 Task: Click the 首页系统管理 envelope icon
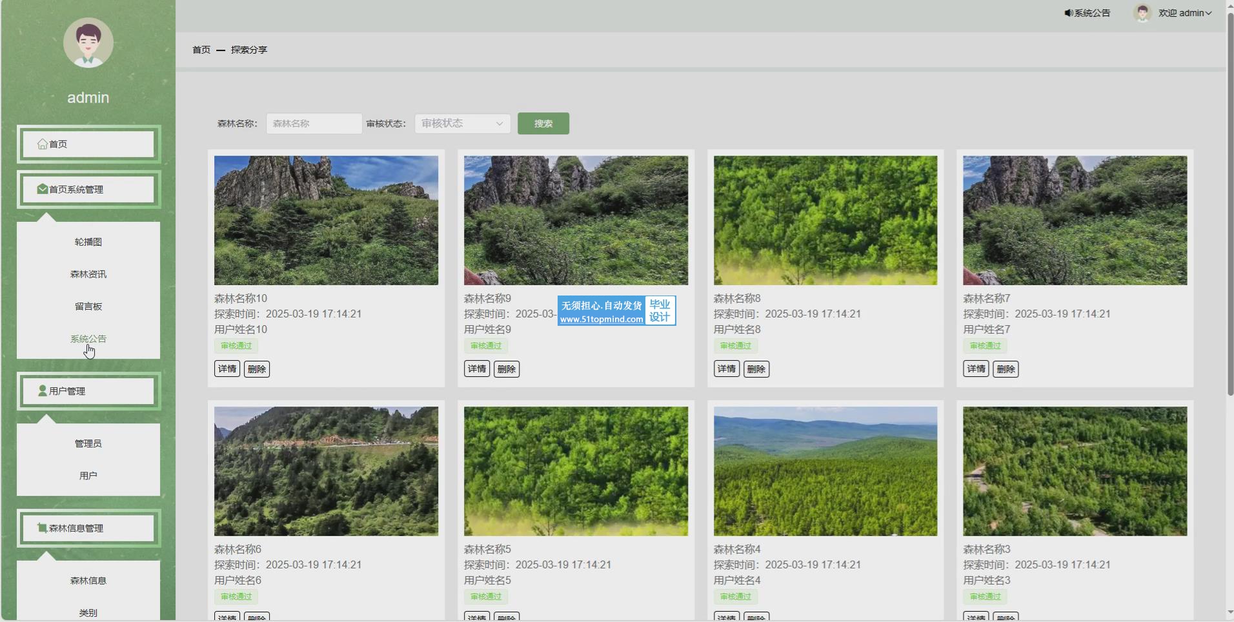click(x=43, y=189)
